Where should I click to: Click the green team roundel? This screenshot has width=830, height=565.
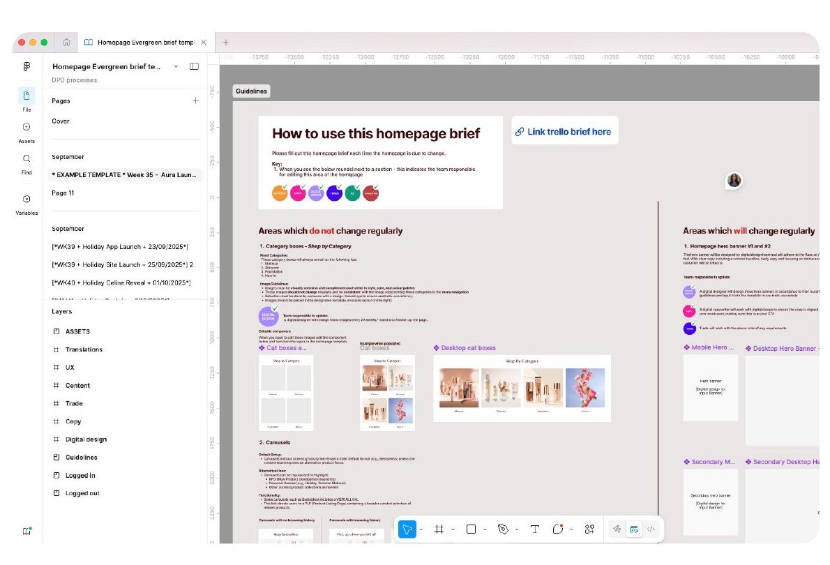352,193
